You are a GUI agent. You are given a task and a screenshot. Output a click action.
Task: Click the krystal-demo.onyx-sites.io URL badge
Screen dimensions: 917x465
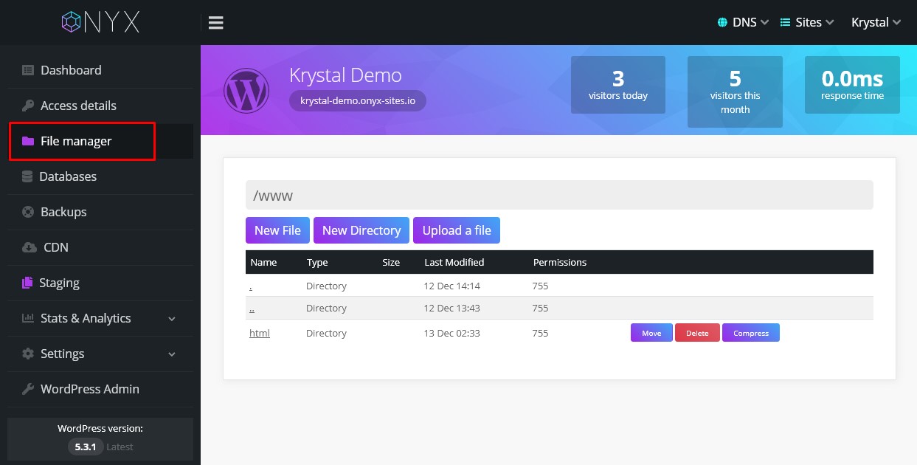click(358, 100)
